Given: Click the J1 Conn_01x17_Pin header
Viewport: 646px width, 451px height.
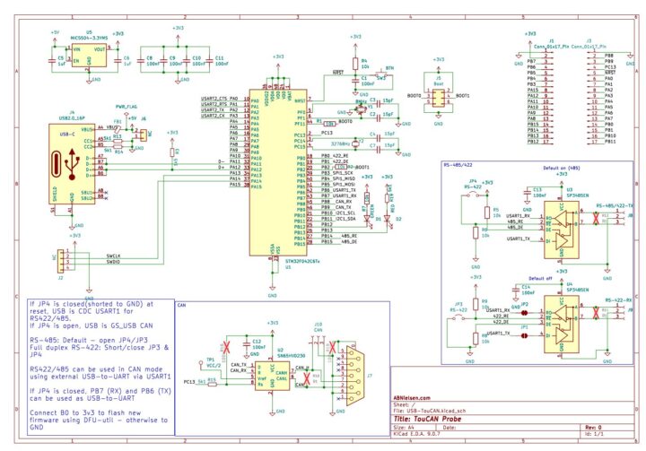Looking at the screenshot, I should (x=546, y=96).
